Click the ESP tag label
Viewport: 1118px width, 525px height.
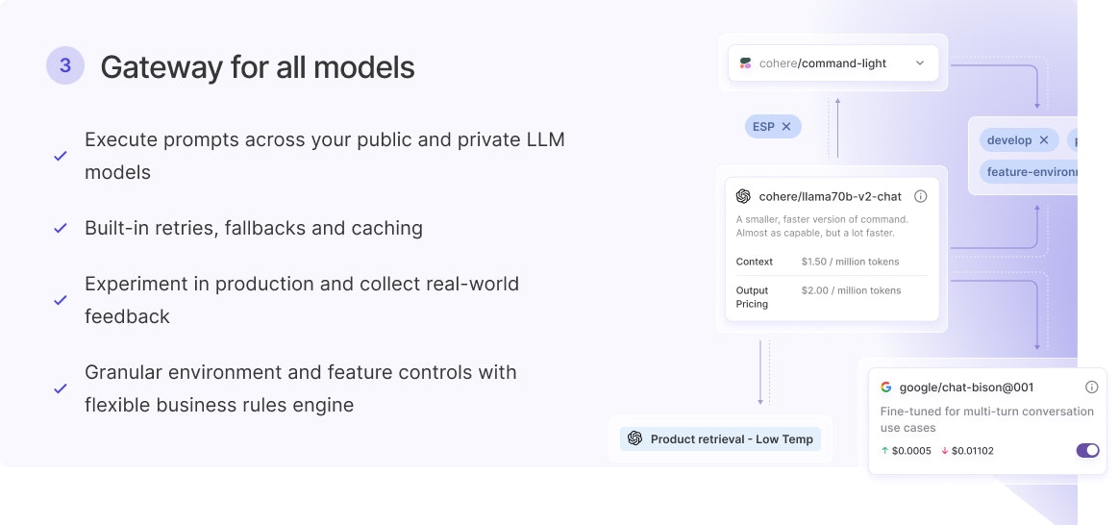click(x=763, y=127)
